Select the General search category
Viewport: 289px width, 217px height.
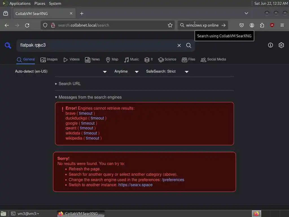(x=26, y=60)
